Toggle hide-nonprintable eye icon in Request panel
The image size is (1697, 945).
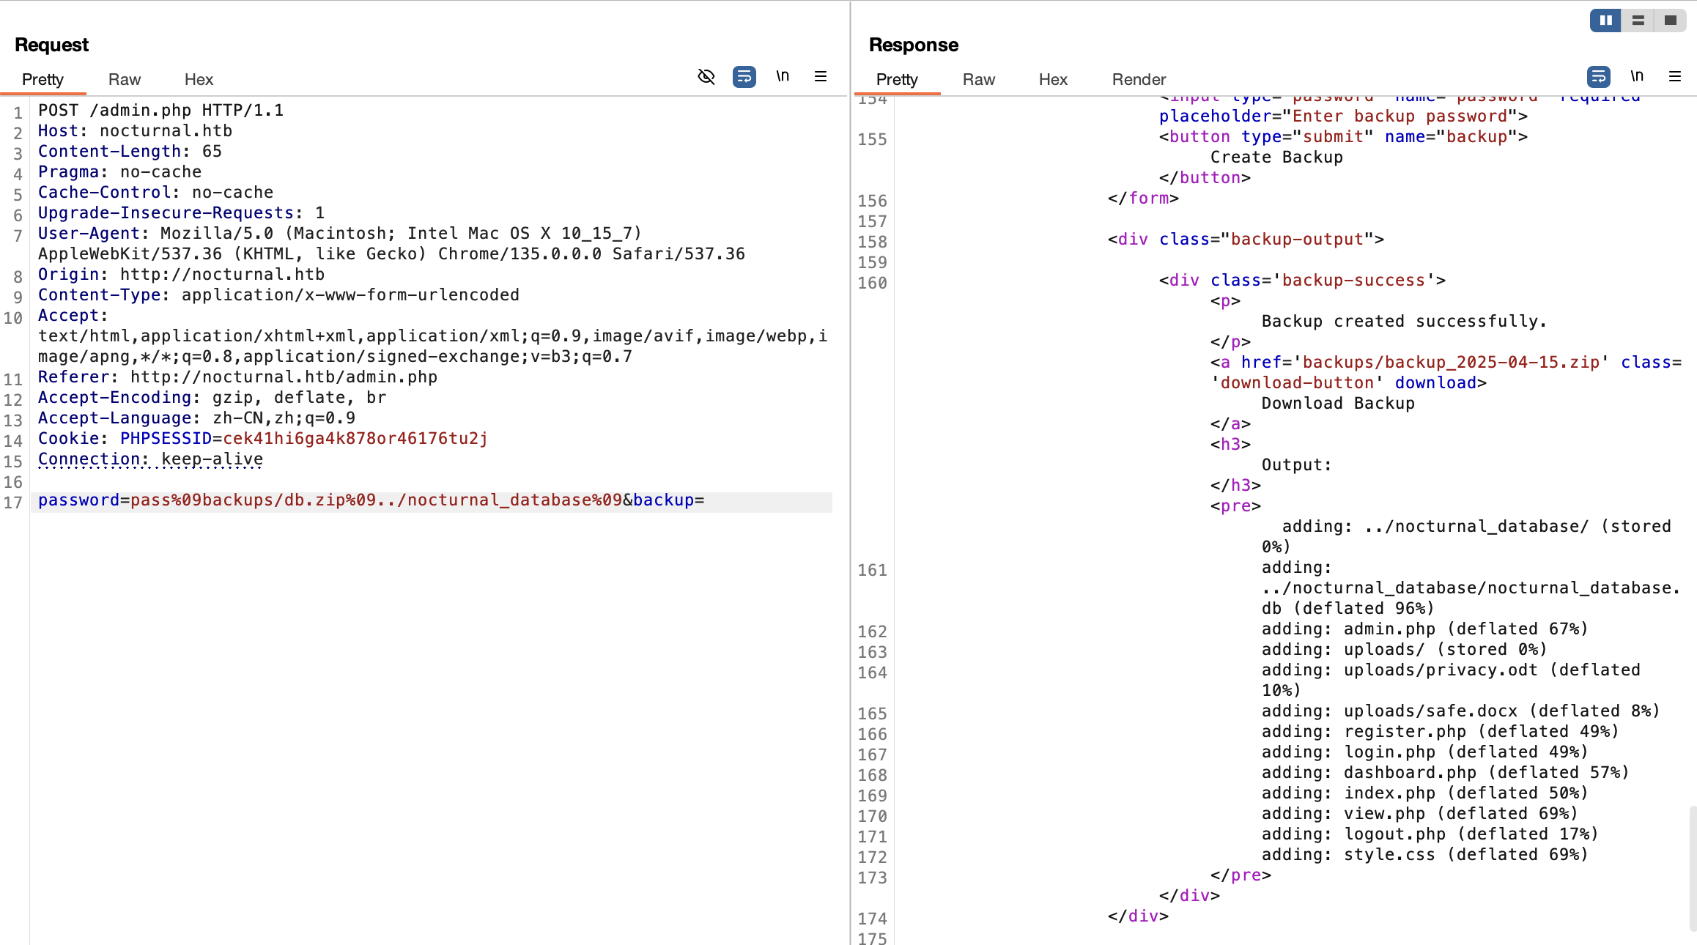(x=706, y=76)
